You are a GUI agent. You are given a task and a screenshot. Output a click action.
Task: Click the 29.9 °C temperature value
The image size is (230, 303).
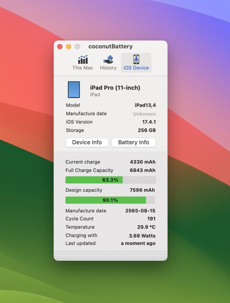click(x=146, y=227)
